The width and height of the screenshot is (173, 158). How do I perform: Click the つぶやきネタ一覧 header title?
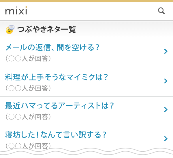point(46,29)
